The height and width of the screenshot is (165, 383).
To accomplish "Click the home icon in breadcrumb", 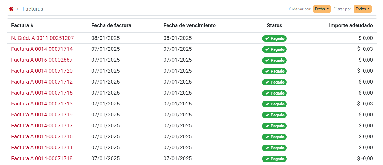I will click(x=11, y=9).
